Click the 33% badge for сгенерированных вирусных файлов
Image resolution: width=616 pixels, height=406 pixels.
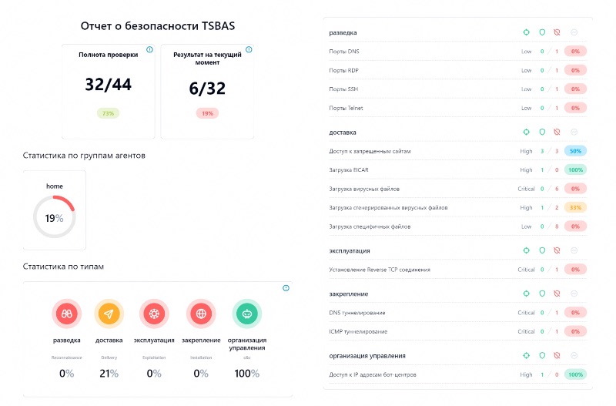[x=574, y=207]
